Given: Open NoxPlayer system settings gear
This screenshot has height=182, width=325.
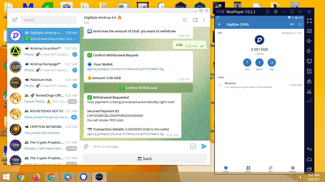Looking at the screenshot, I should point(276,12).
